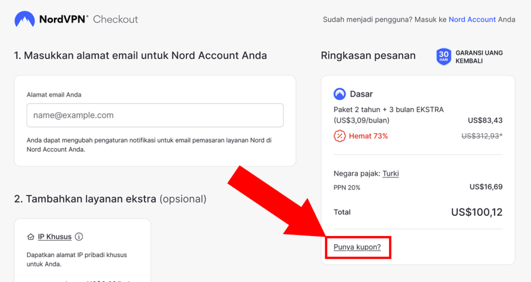Change tax country via Turki link

pos(390,174)
